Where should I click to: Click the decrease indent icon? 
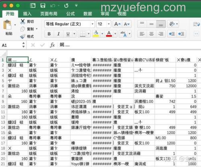pos(172,34)
